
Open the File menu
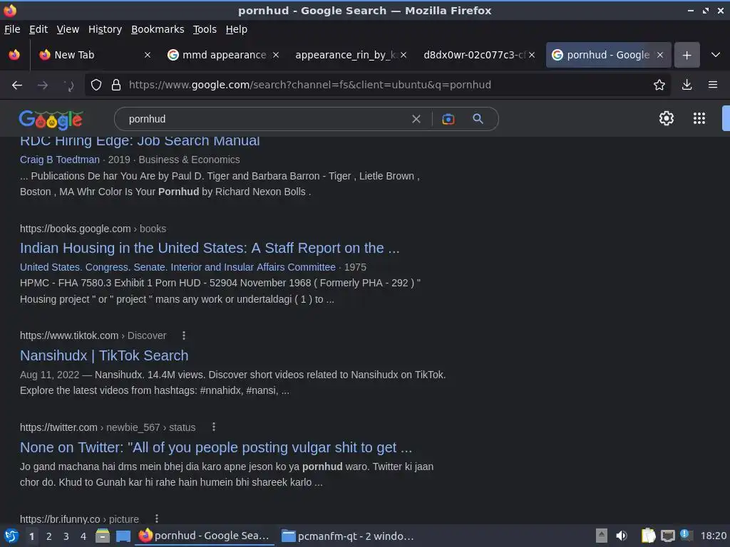[x=12, y=29]
